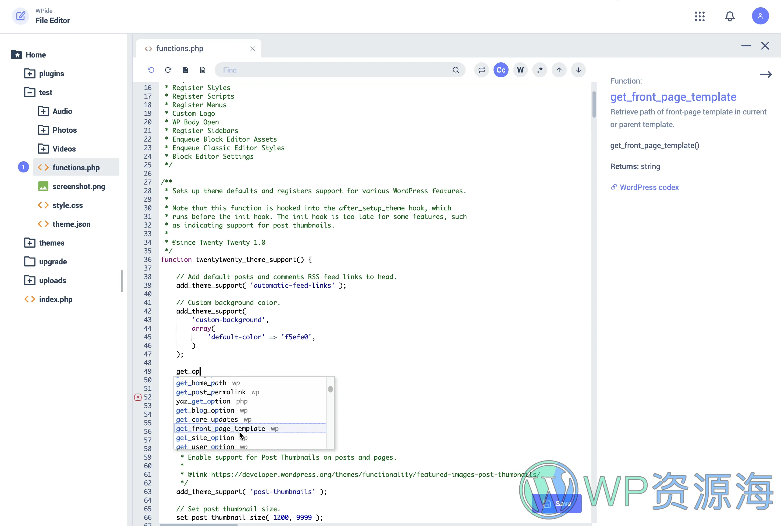
Task: Click the user avatar icon
Action: click(760, 16)
